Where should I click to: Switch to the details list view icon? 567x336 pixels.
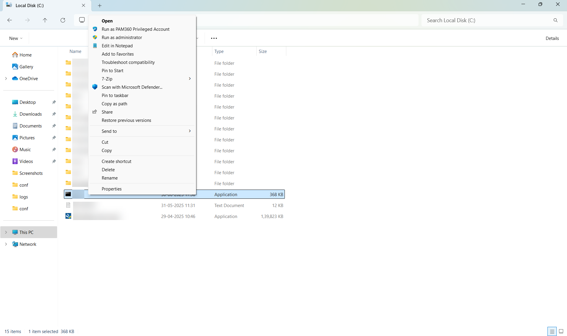click(552, 331)
